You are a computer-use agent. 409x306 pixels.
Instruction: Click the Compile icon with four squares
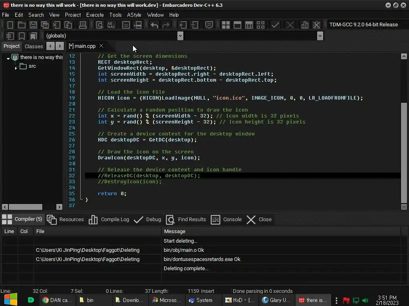coord(226,25)
